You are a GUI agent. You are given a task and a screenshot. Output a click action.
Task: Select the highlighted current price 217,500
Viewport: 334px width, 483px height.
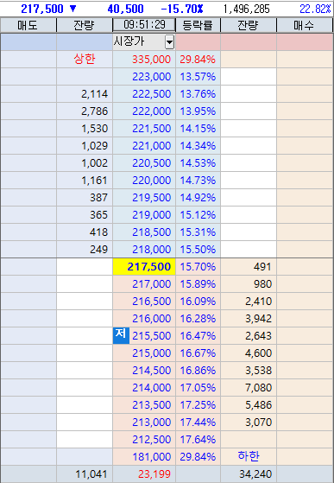[144, 267]
